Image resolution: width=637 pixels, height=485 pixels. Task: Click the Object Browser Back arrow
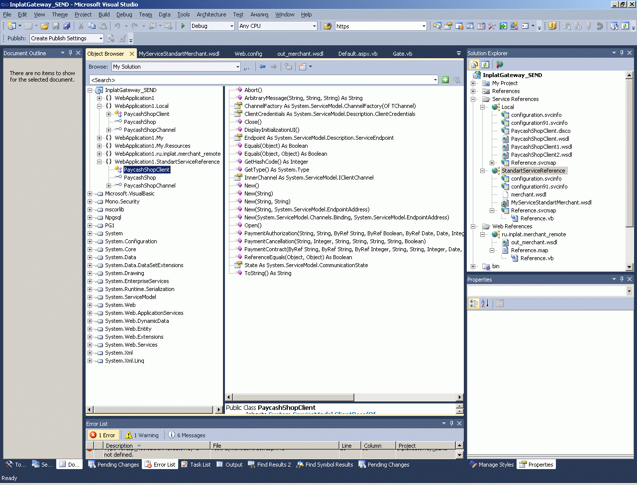(262, 67)
